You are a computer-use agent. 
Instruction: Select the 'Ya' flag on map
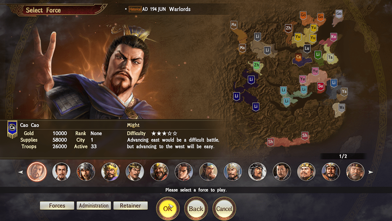[x=344, y=92]
